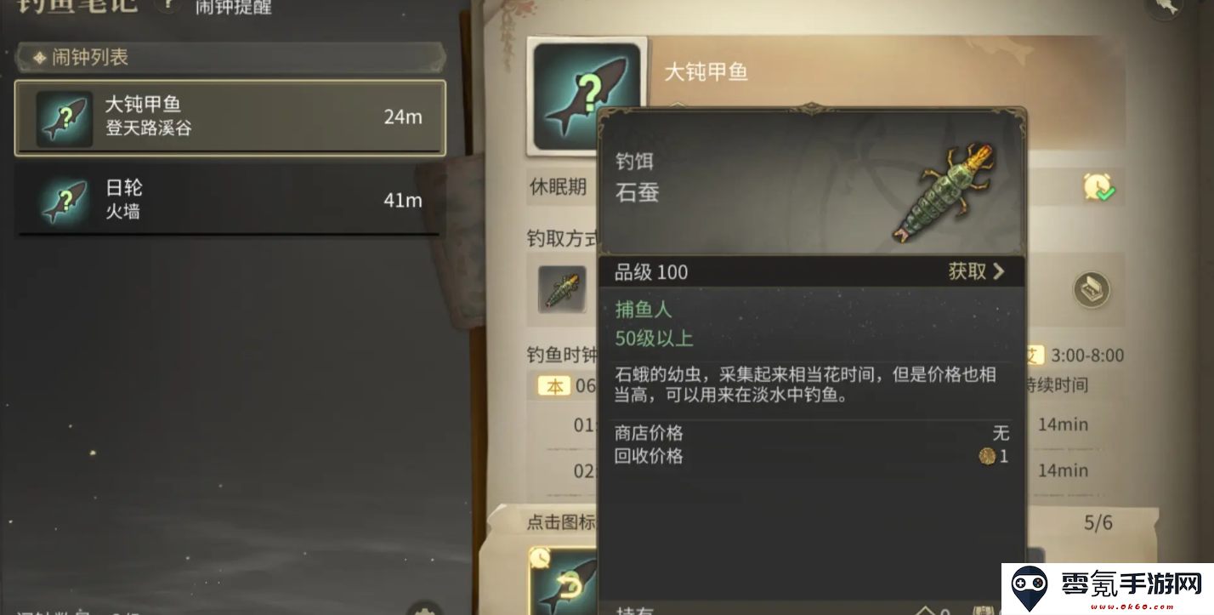
Task: Open the 零氪手游网 watermark logo
Action: coord(1107,587)
